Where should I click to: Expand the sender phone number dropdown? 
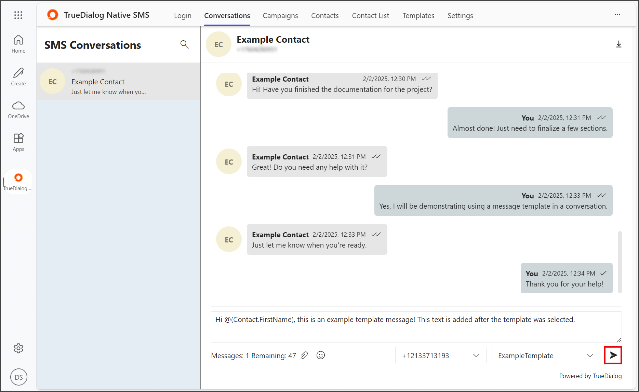(x=441, y=355)
